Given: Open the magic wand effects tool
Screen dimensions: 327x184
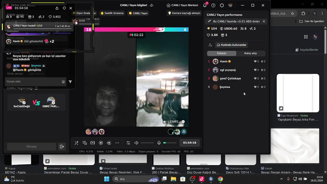Looking at the screenshot, I should click(76, 143).
